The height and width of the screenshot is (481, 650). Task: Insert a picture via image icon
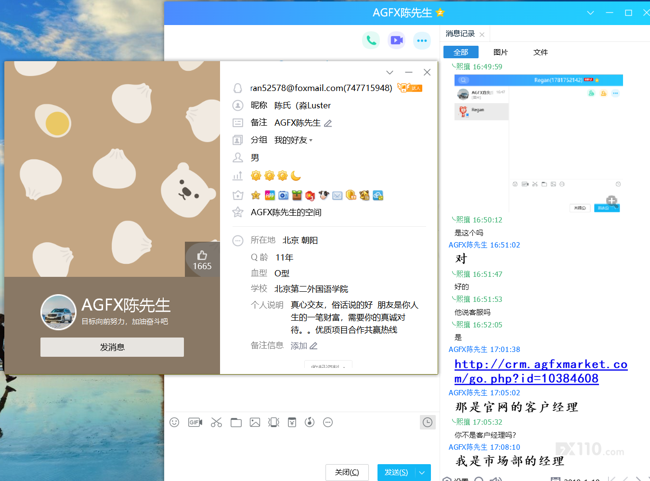255,422
